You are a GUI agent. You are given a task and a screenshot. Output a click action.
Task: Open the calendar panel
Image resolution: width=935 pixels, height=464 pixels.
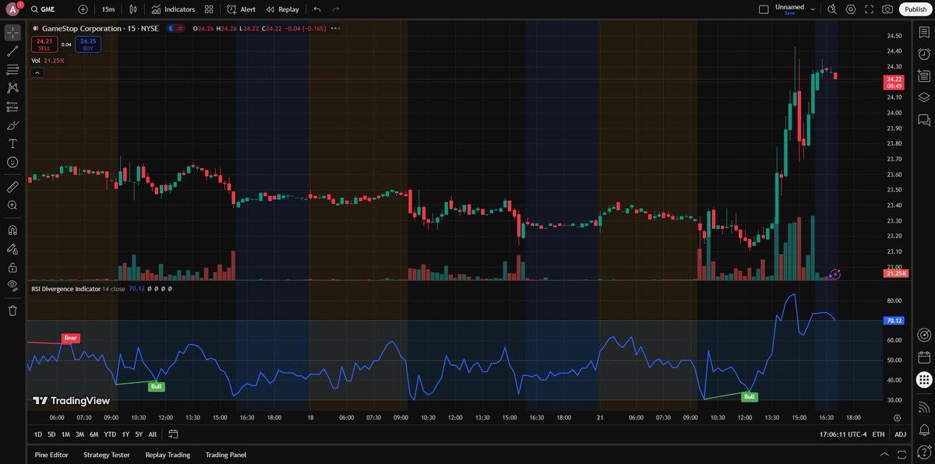point(924,357)
